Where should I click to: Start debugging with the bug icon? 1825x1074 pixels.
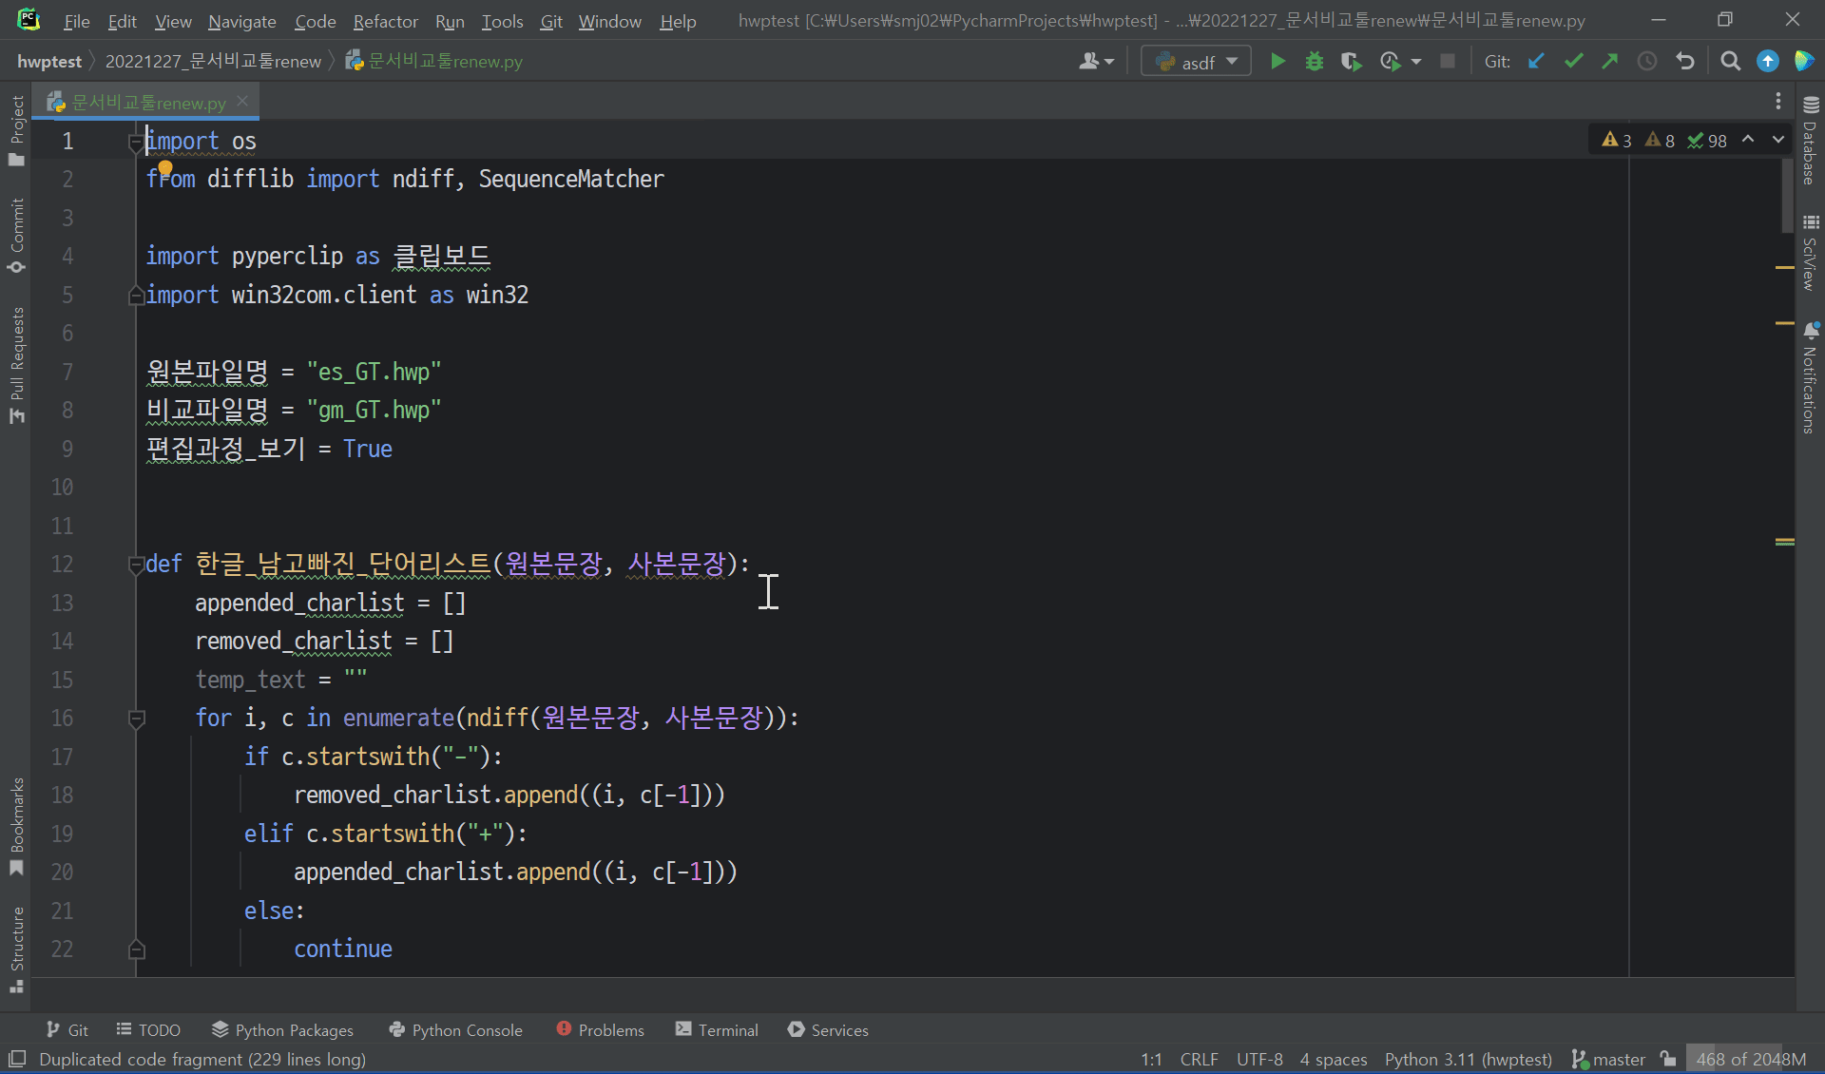click(1314, 62)
